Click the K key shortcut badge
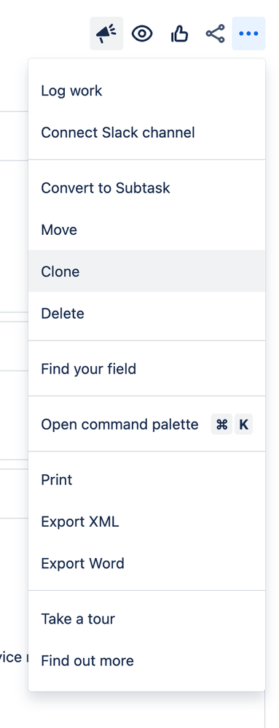 (x=244, y=424)
